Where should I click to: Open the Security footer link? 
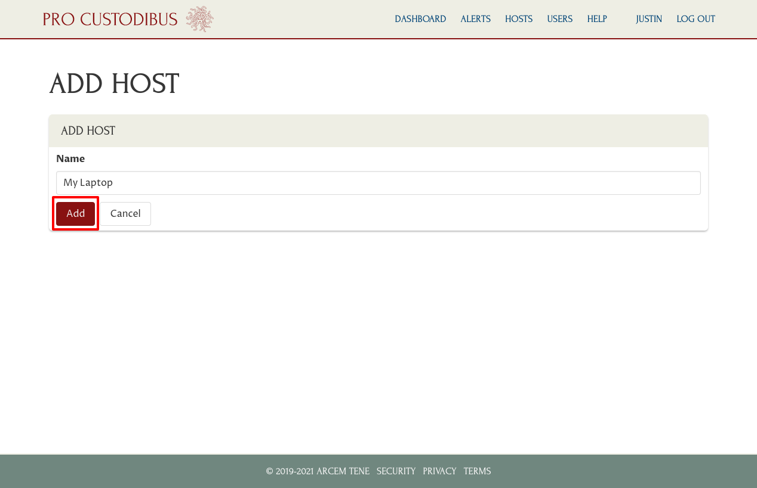tap(396, 471)
